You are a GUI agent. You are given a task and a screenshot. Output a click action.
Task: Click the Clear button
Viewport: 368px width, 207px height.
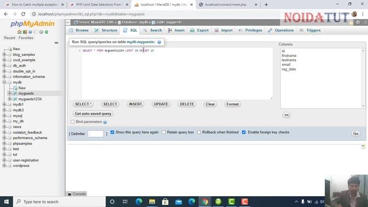[210, 104]
